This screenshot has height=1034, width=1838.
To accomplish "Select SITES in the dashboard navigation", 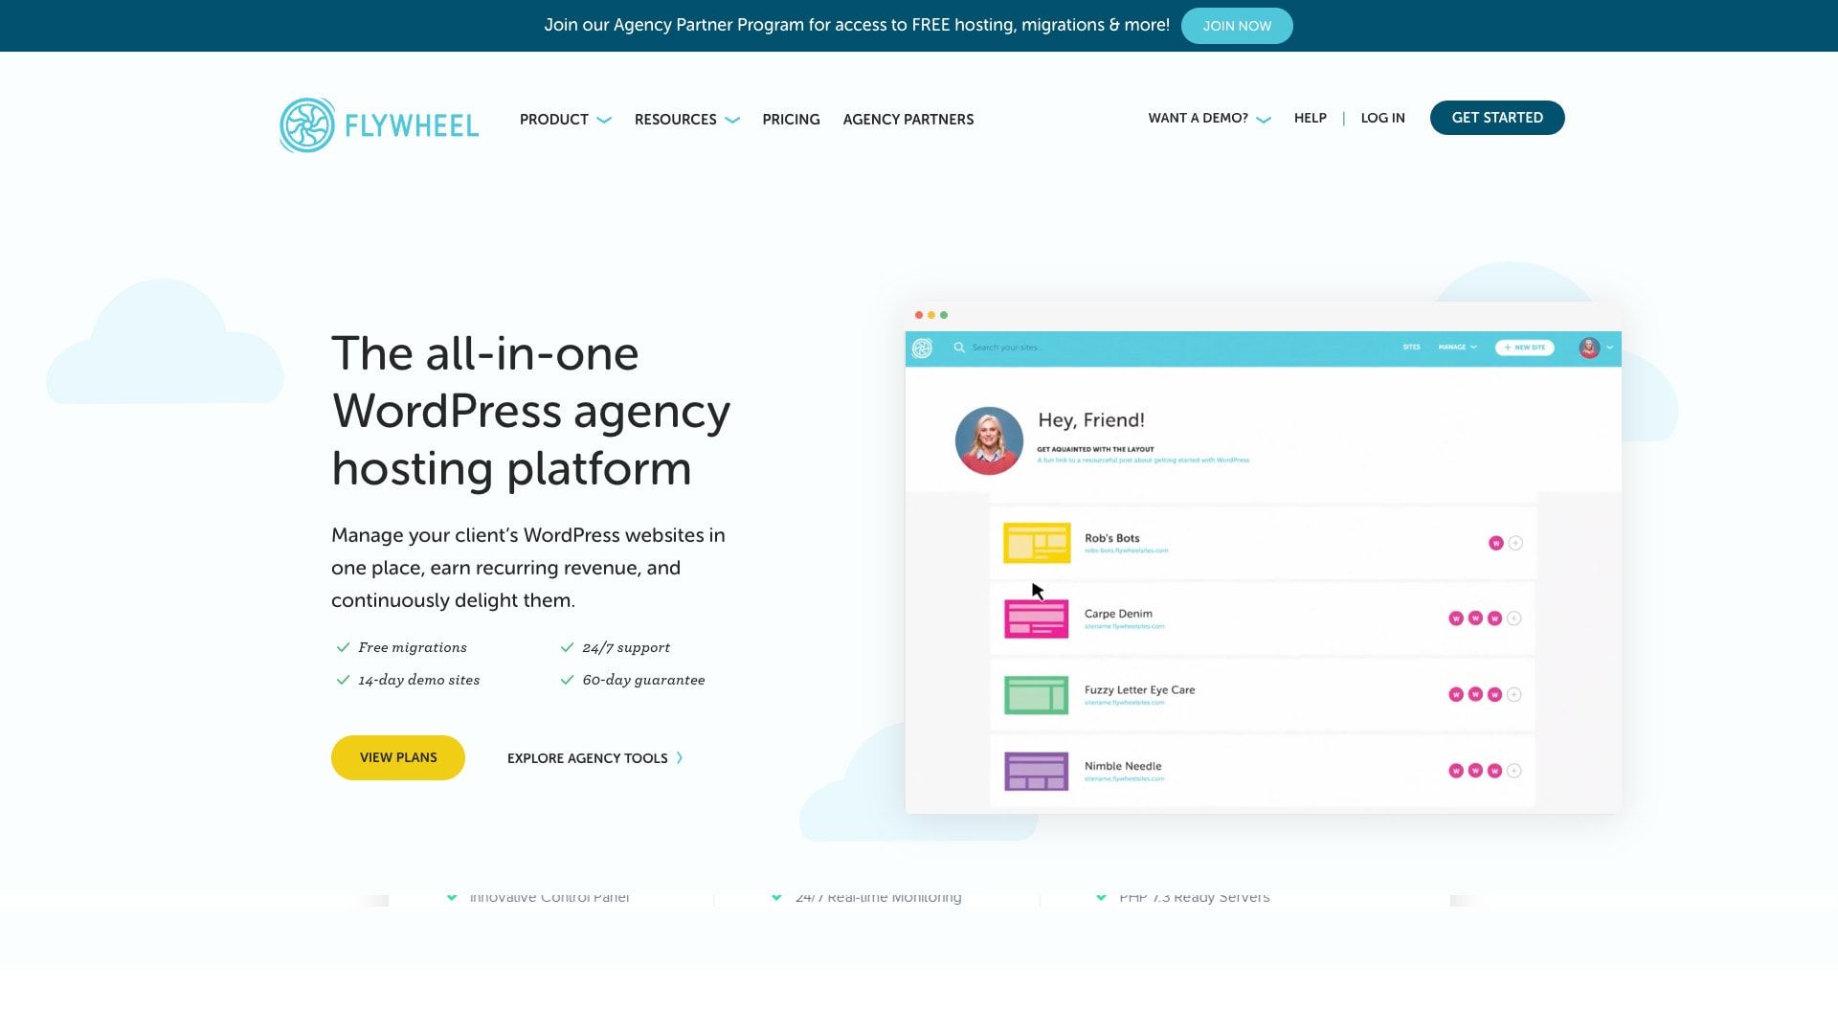I will [x=1411, y=348].
